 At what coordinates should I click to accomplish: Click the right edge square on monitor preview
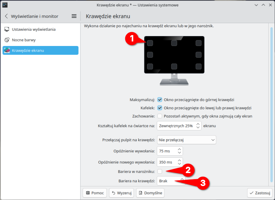(198, 55)
